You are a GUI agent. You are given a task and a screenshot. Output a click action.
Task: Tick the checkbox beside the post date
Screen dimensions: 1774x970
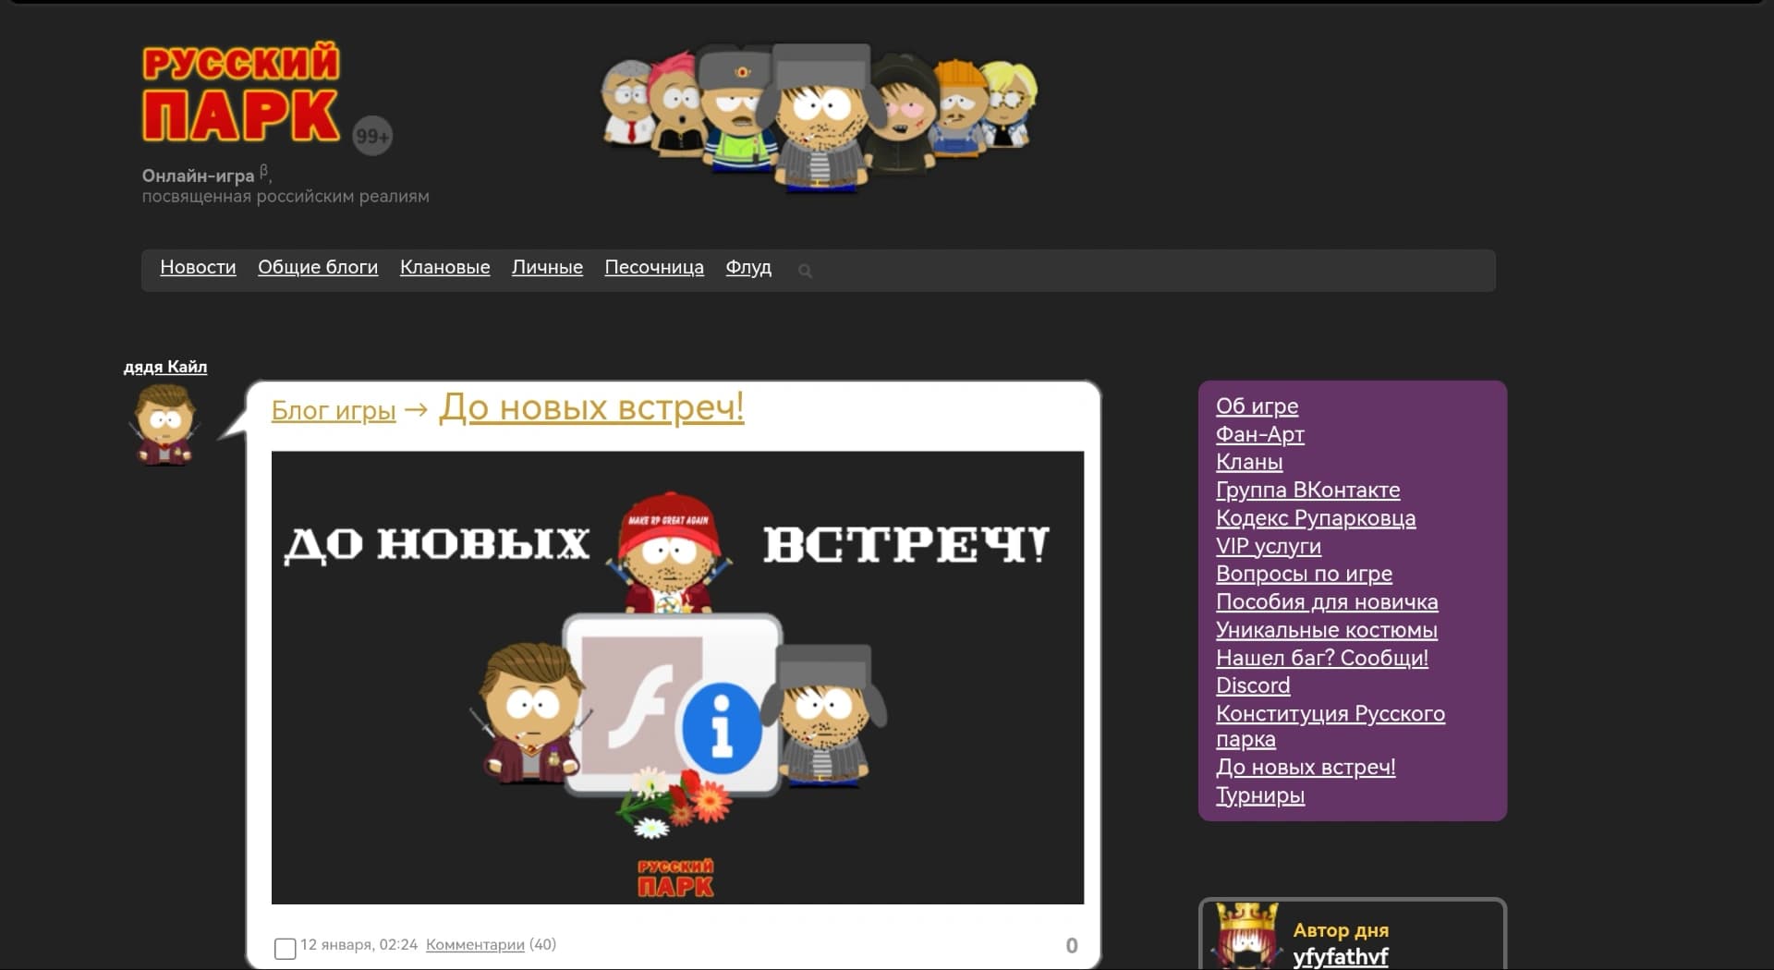(286, 948)
